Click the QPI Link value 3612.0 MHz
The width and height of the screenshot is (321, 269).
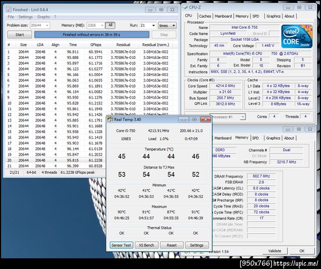pos(225,104)
